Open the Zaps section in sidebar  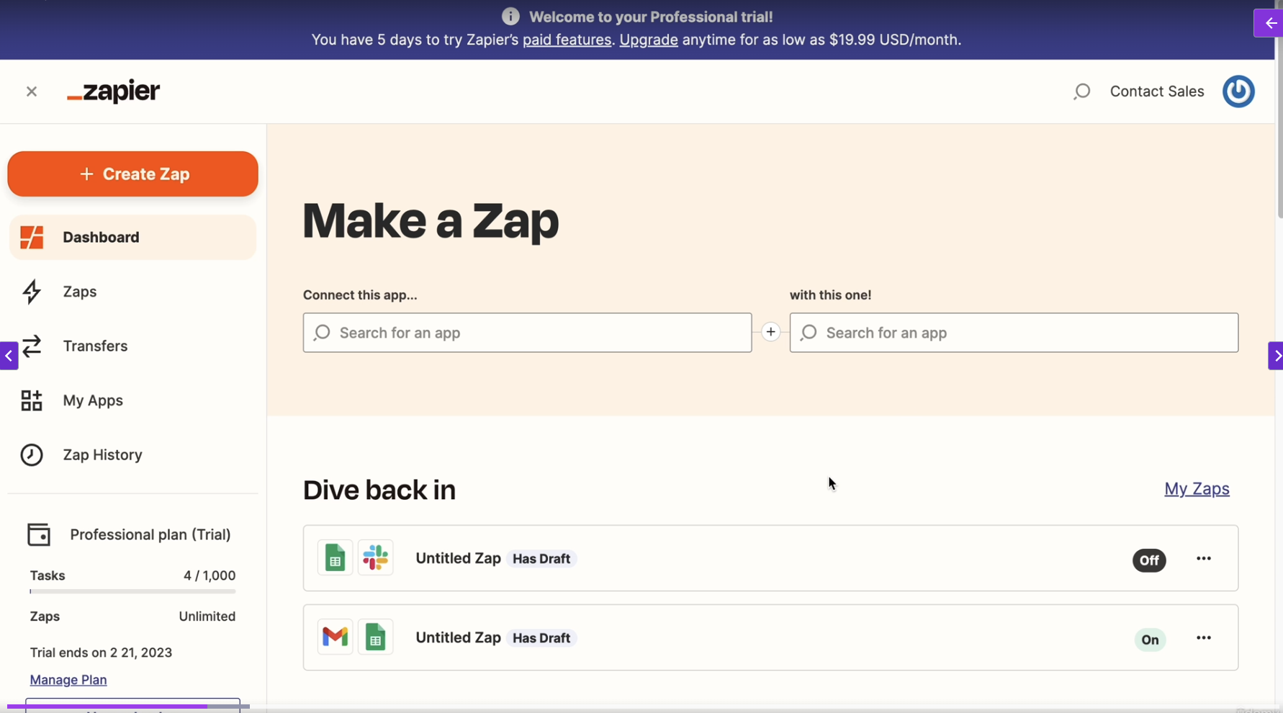coord(79,292)
